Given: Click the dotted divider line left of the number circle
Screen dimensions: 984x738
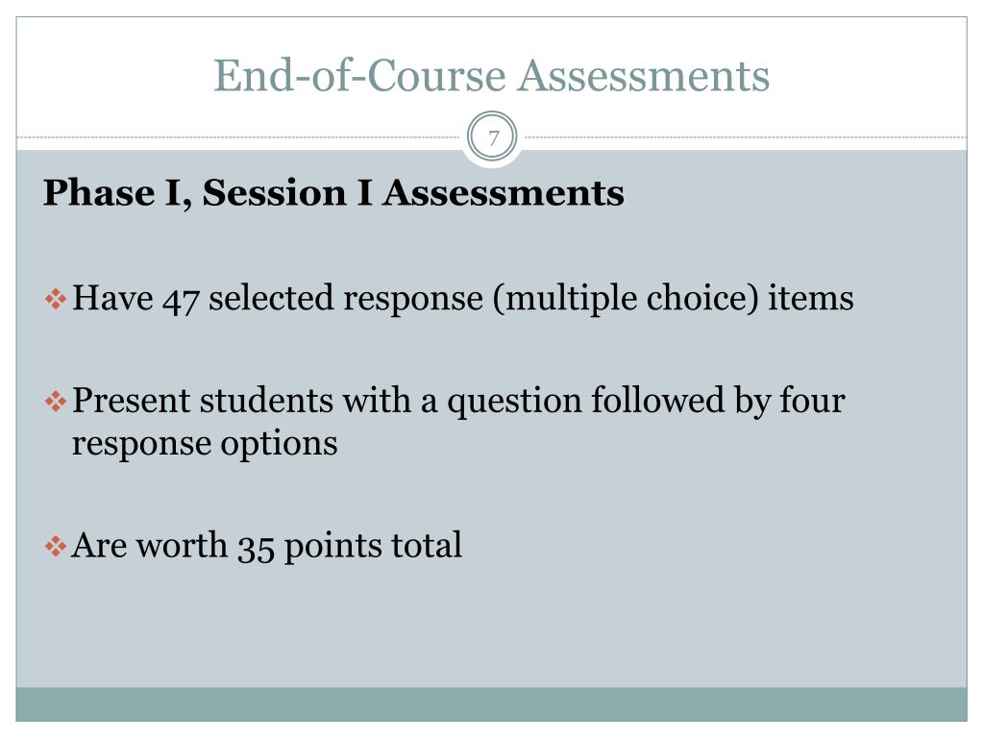Looking at the screenshot, I should pyautogui.click(x=239, y=136).
